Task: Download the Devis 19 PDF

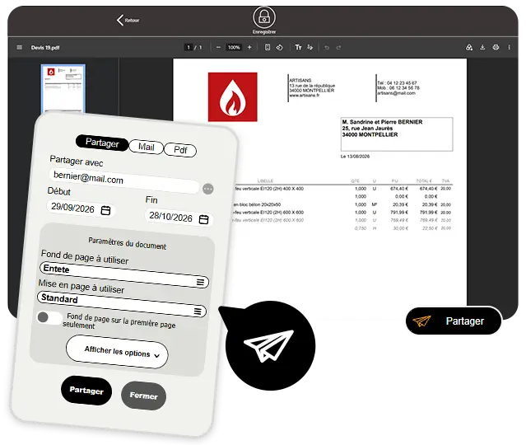Action: pos(482,47)
